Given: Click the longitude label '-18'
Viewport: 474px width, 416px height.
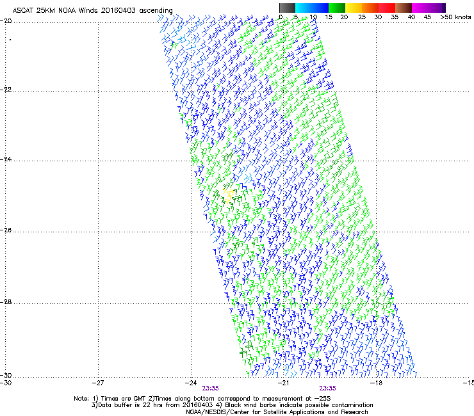Looking at the screenshot, I should (376, 383).
